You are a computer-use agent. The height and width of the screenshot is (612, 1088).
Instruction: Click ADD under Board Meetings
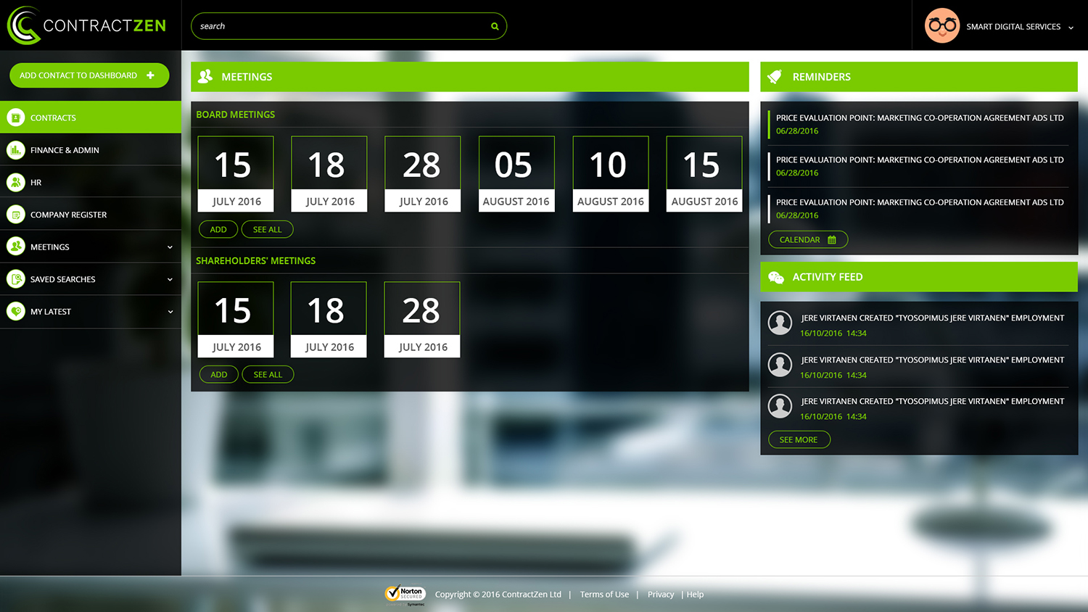point(218,229)
